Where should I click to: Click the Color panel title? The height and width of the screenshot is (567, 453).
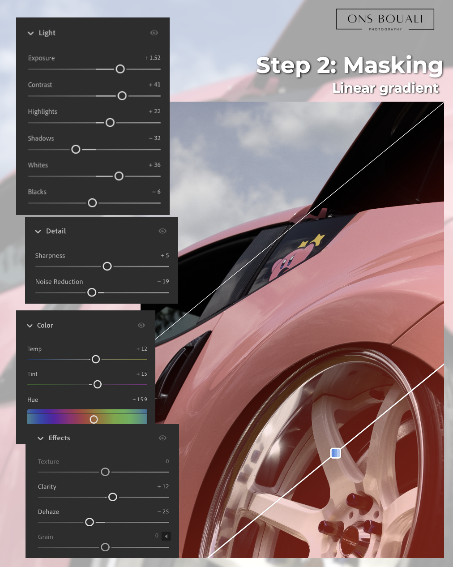point(45,326)
